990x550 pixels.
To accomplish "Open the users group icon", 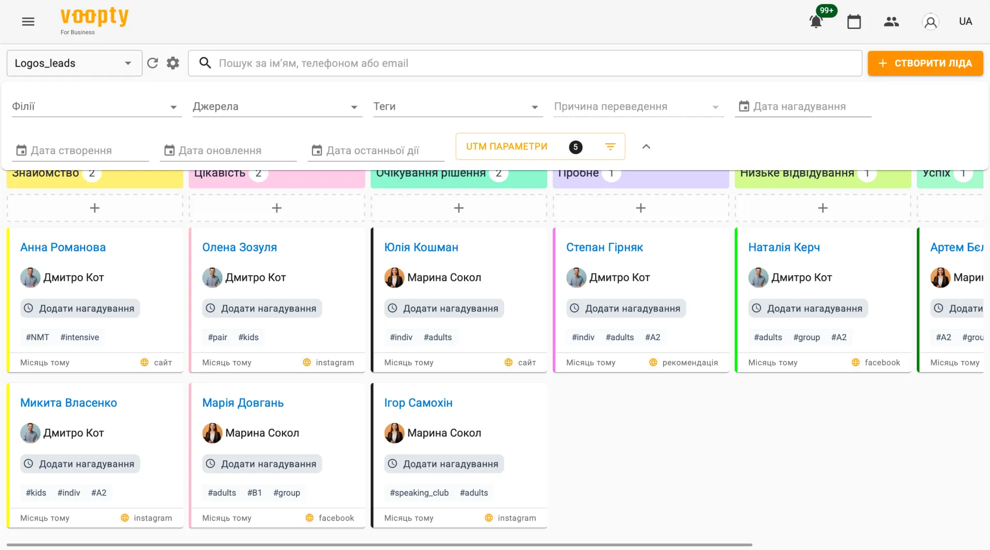I will coord(891,21).
